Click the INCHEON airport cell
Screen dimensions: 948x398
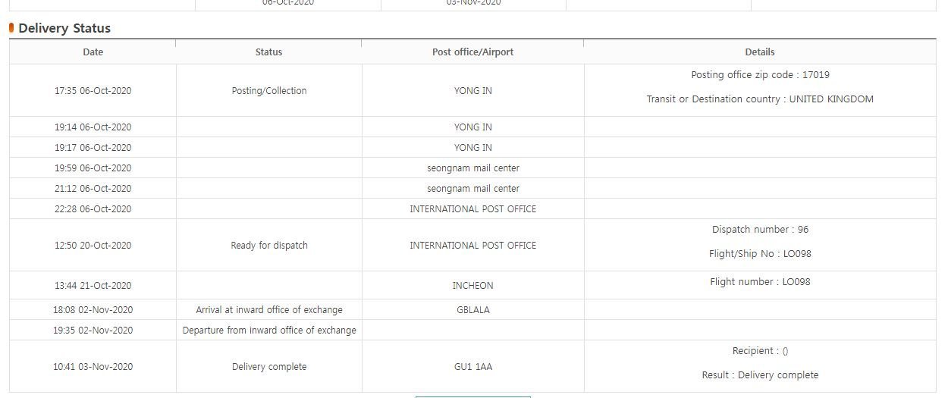(x=472, y=286)
